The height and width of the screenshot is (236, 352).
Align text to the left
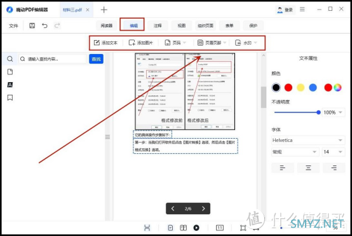283,168
